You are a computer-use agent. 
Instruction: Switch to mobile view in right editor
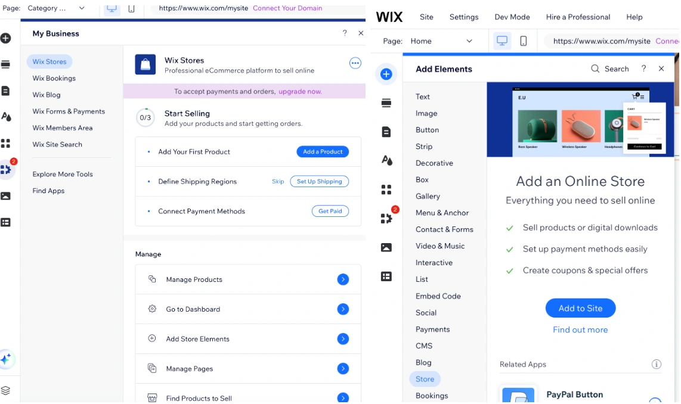(524, 41)
